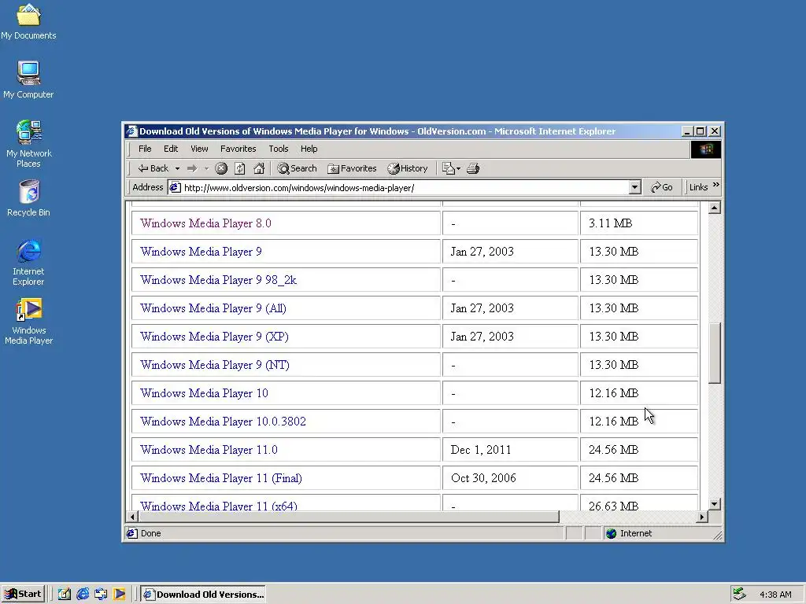
Task: Click the Go button beside the address bar
Action: click(x=662, y=187)
